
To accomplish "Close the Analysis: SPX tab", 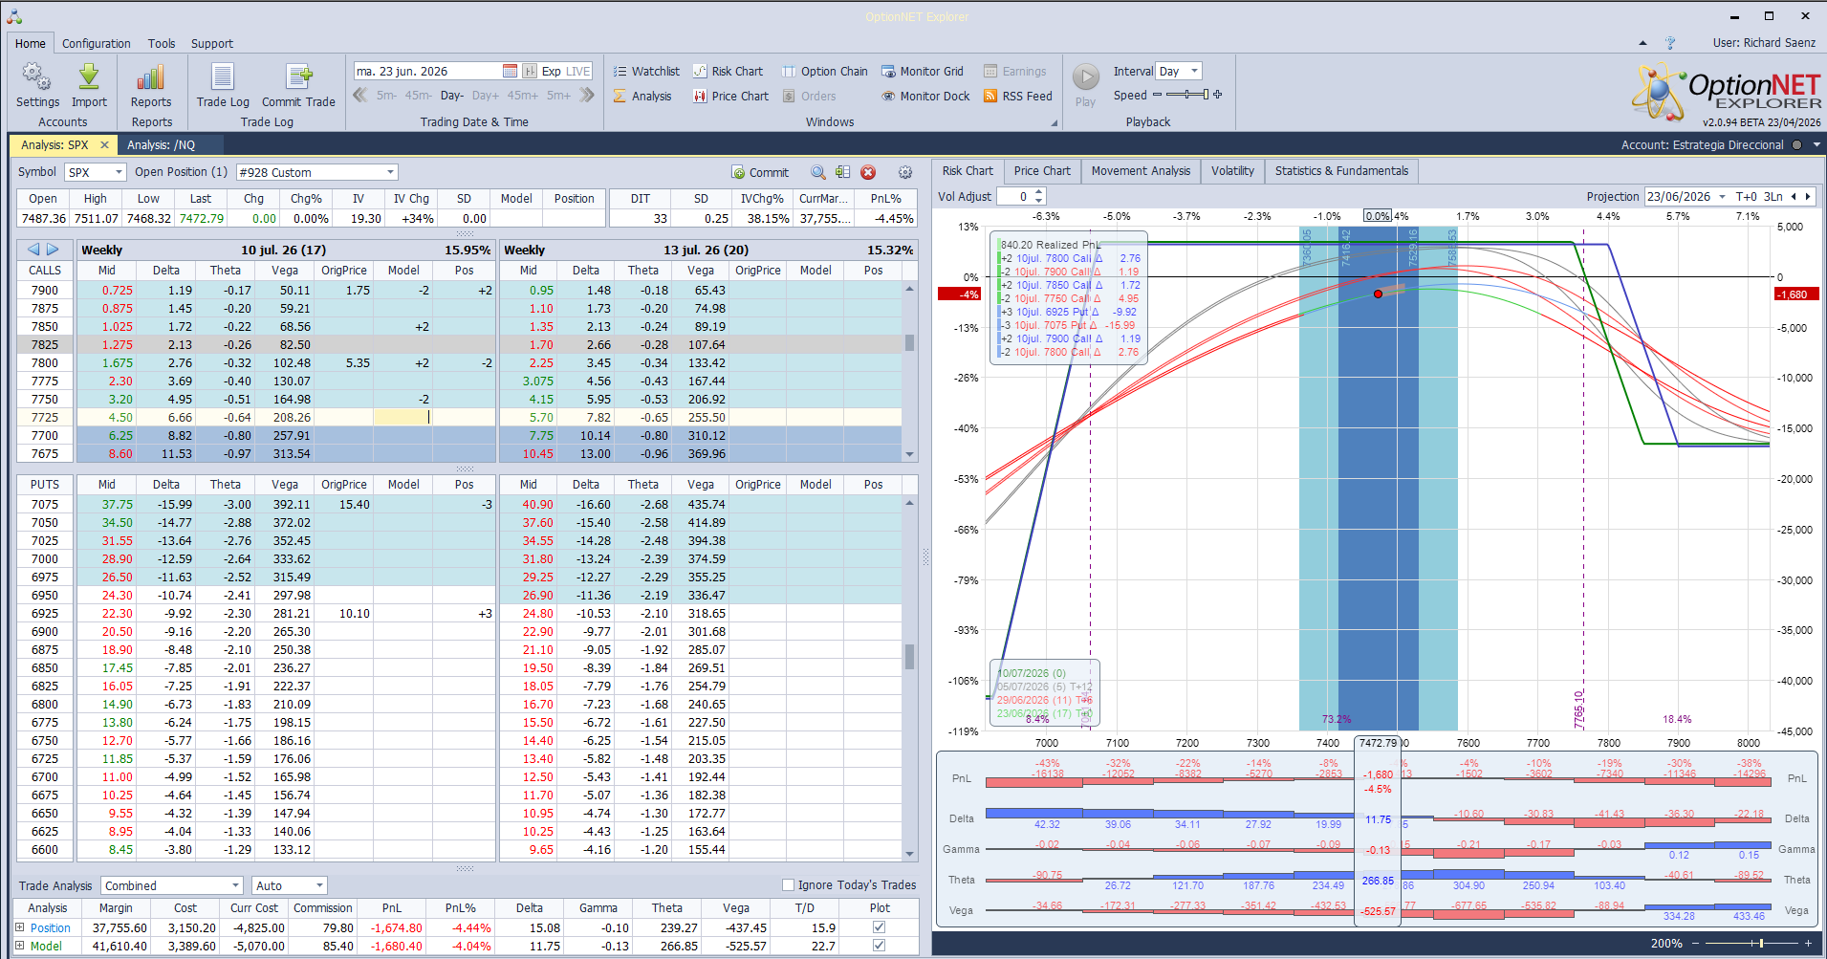I will tap(104, 144).
